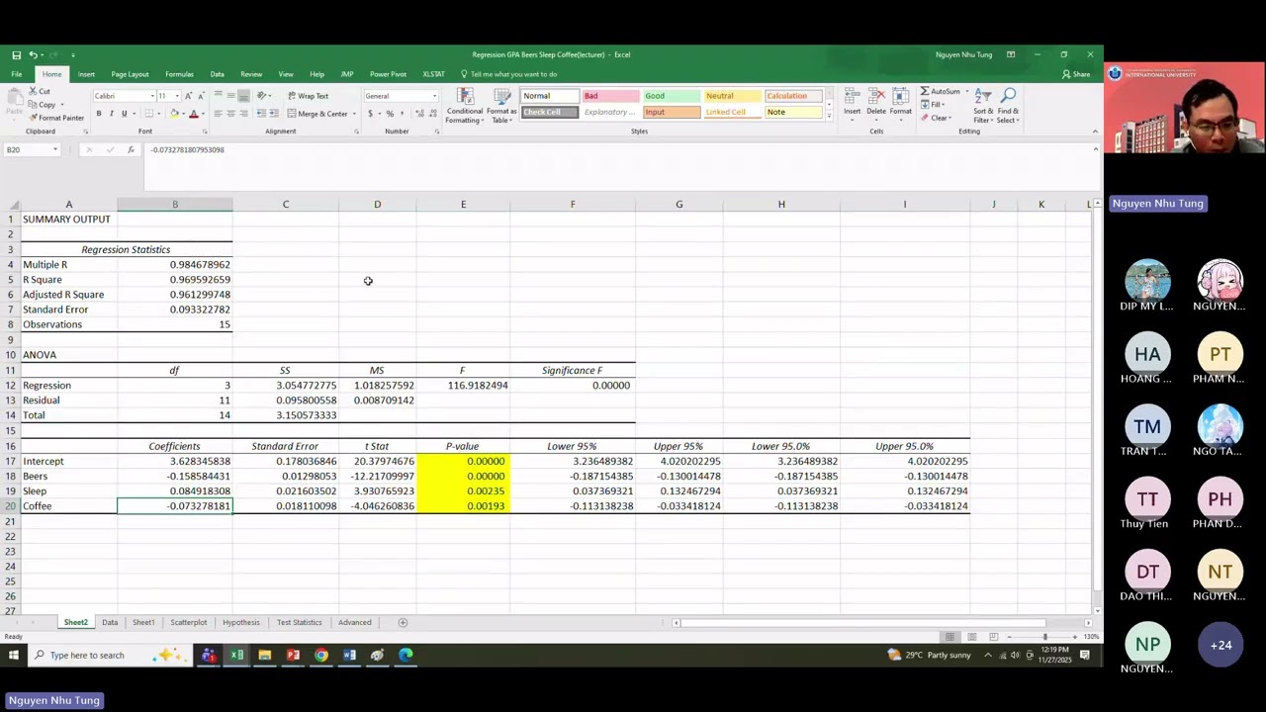This screenshot has width=1266, height=712.
Task: Open Word from the taskbar
Action: point(349,655)
